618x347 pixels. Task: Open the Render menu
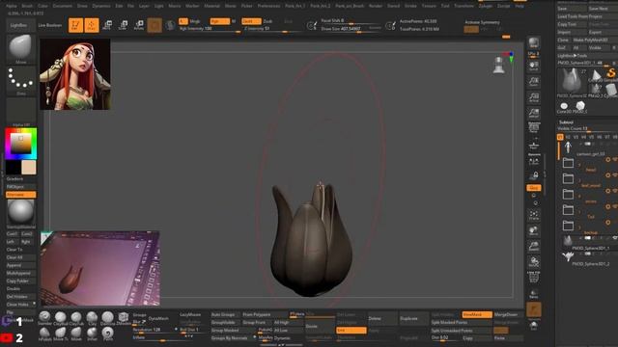376,6
